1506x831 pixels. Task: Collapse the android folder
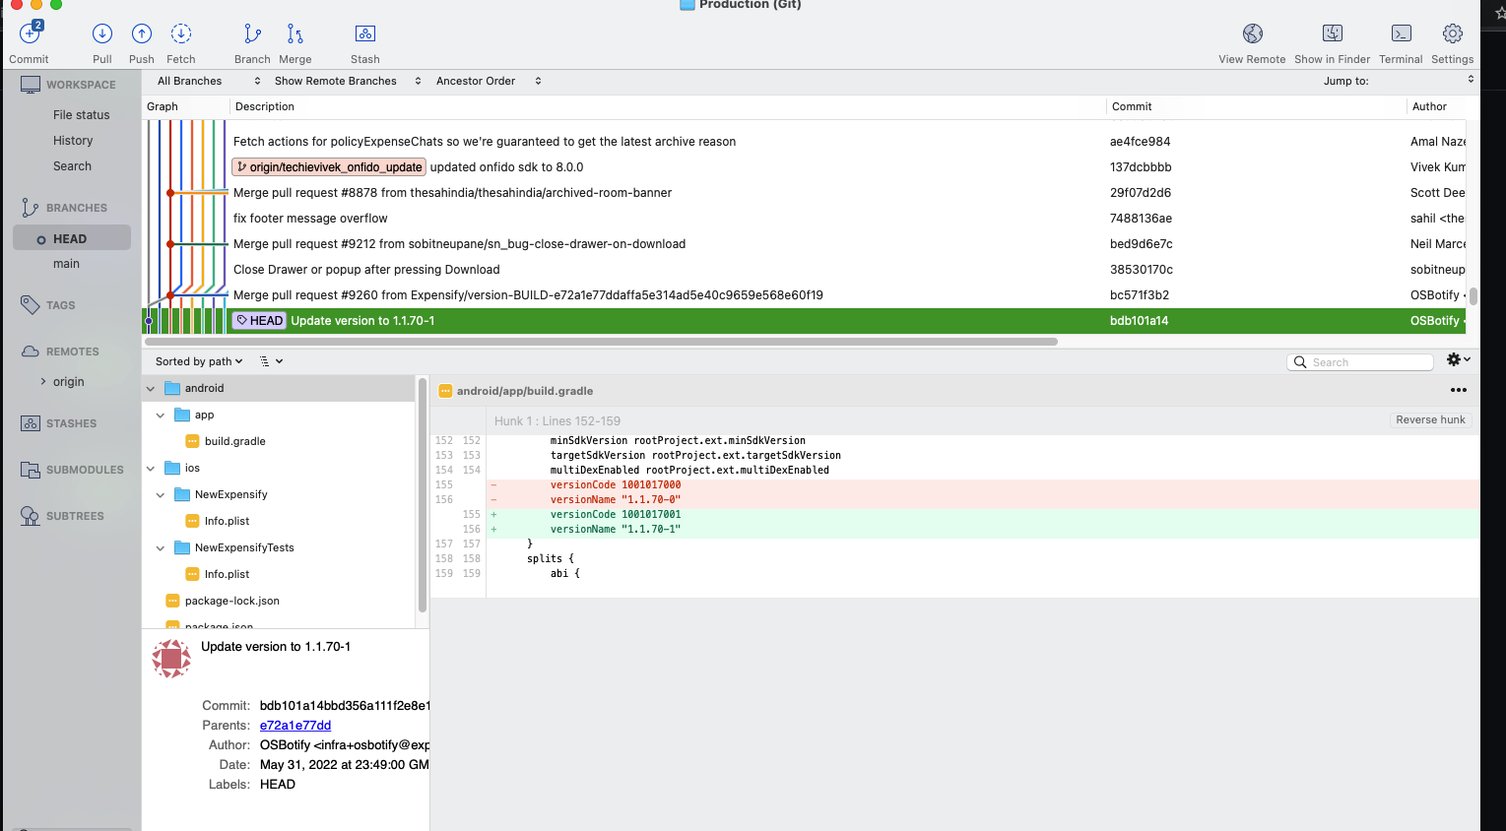coord(150,387)
